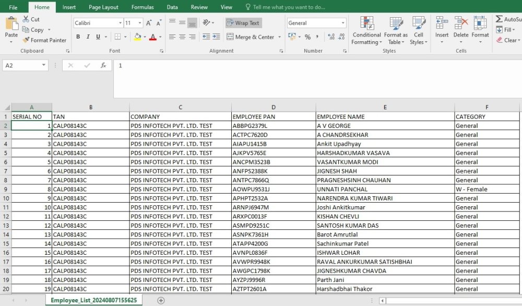Open Conditional Formatting
Screen dimensions: 522x306
366,30
